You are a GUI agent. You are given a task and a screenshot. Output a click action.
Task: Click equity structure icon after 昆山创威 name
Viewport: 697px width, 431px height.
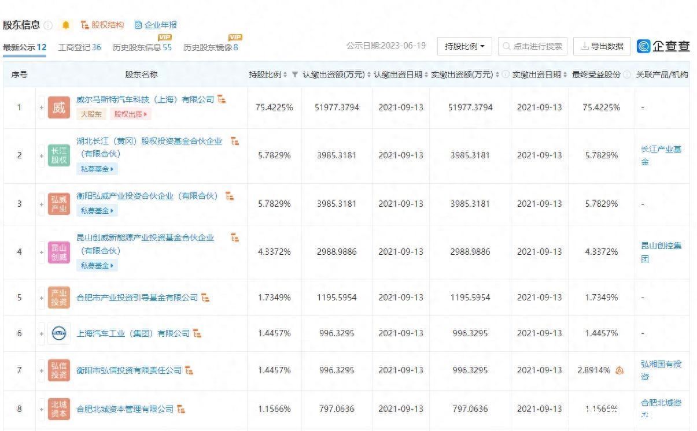click(235, 237)
